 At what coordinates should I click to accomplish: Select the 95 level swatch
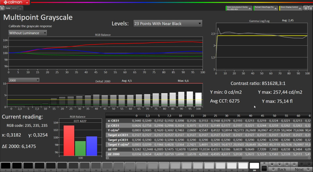click(243, 167)
